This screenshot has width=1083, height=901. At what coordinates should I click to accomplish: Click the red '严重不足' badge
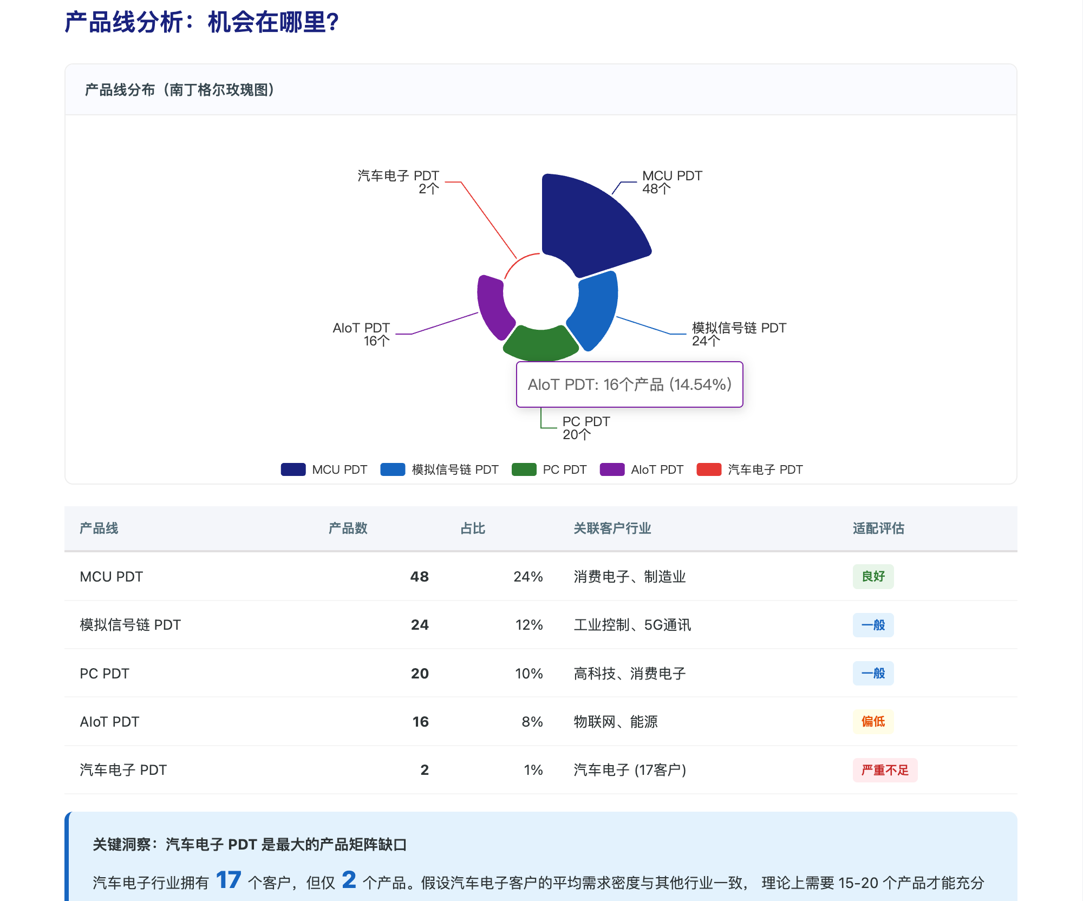[885, 770]
